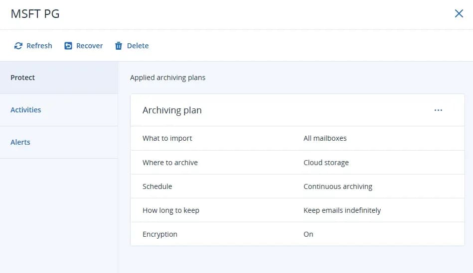Switch to the Activities tab
This screenshot has height=273, width=473.
(26, 110)
